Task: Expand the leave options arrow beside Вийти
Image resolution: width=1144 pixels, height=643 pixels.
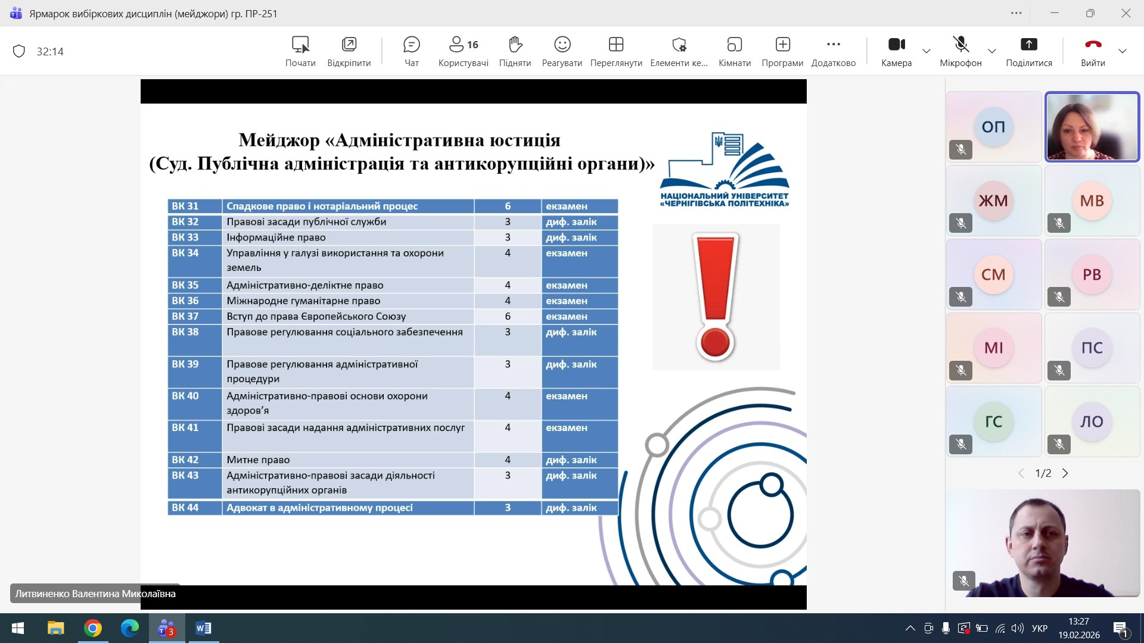Action: pos(1123,51)
